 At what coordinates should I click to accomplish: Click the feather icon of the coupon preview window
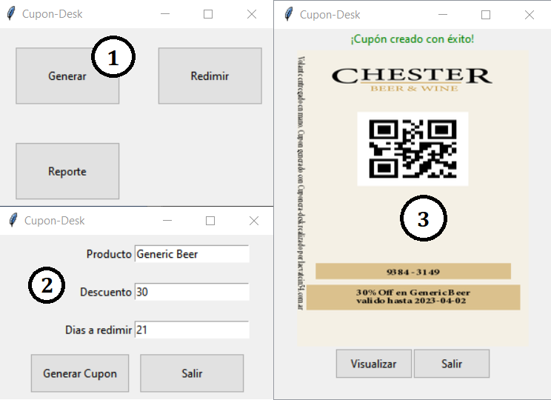pos(287,15)
